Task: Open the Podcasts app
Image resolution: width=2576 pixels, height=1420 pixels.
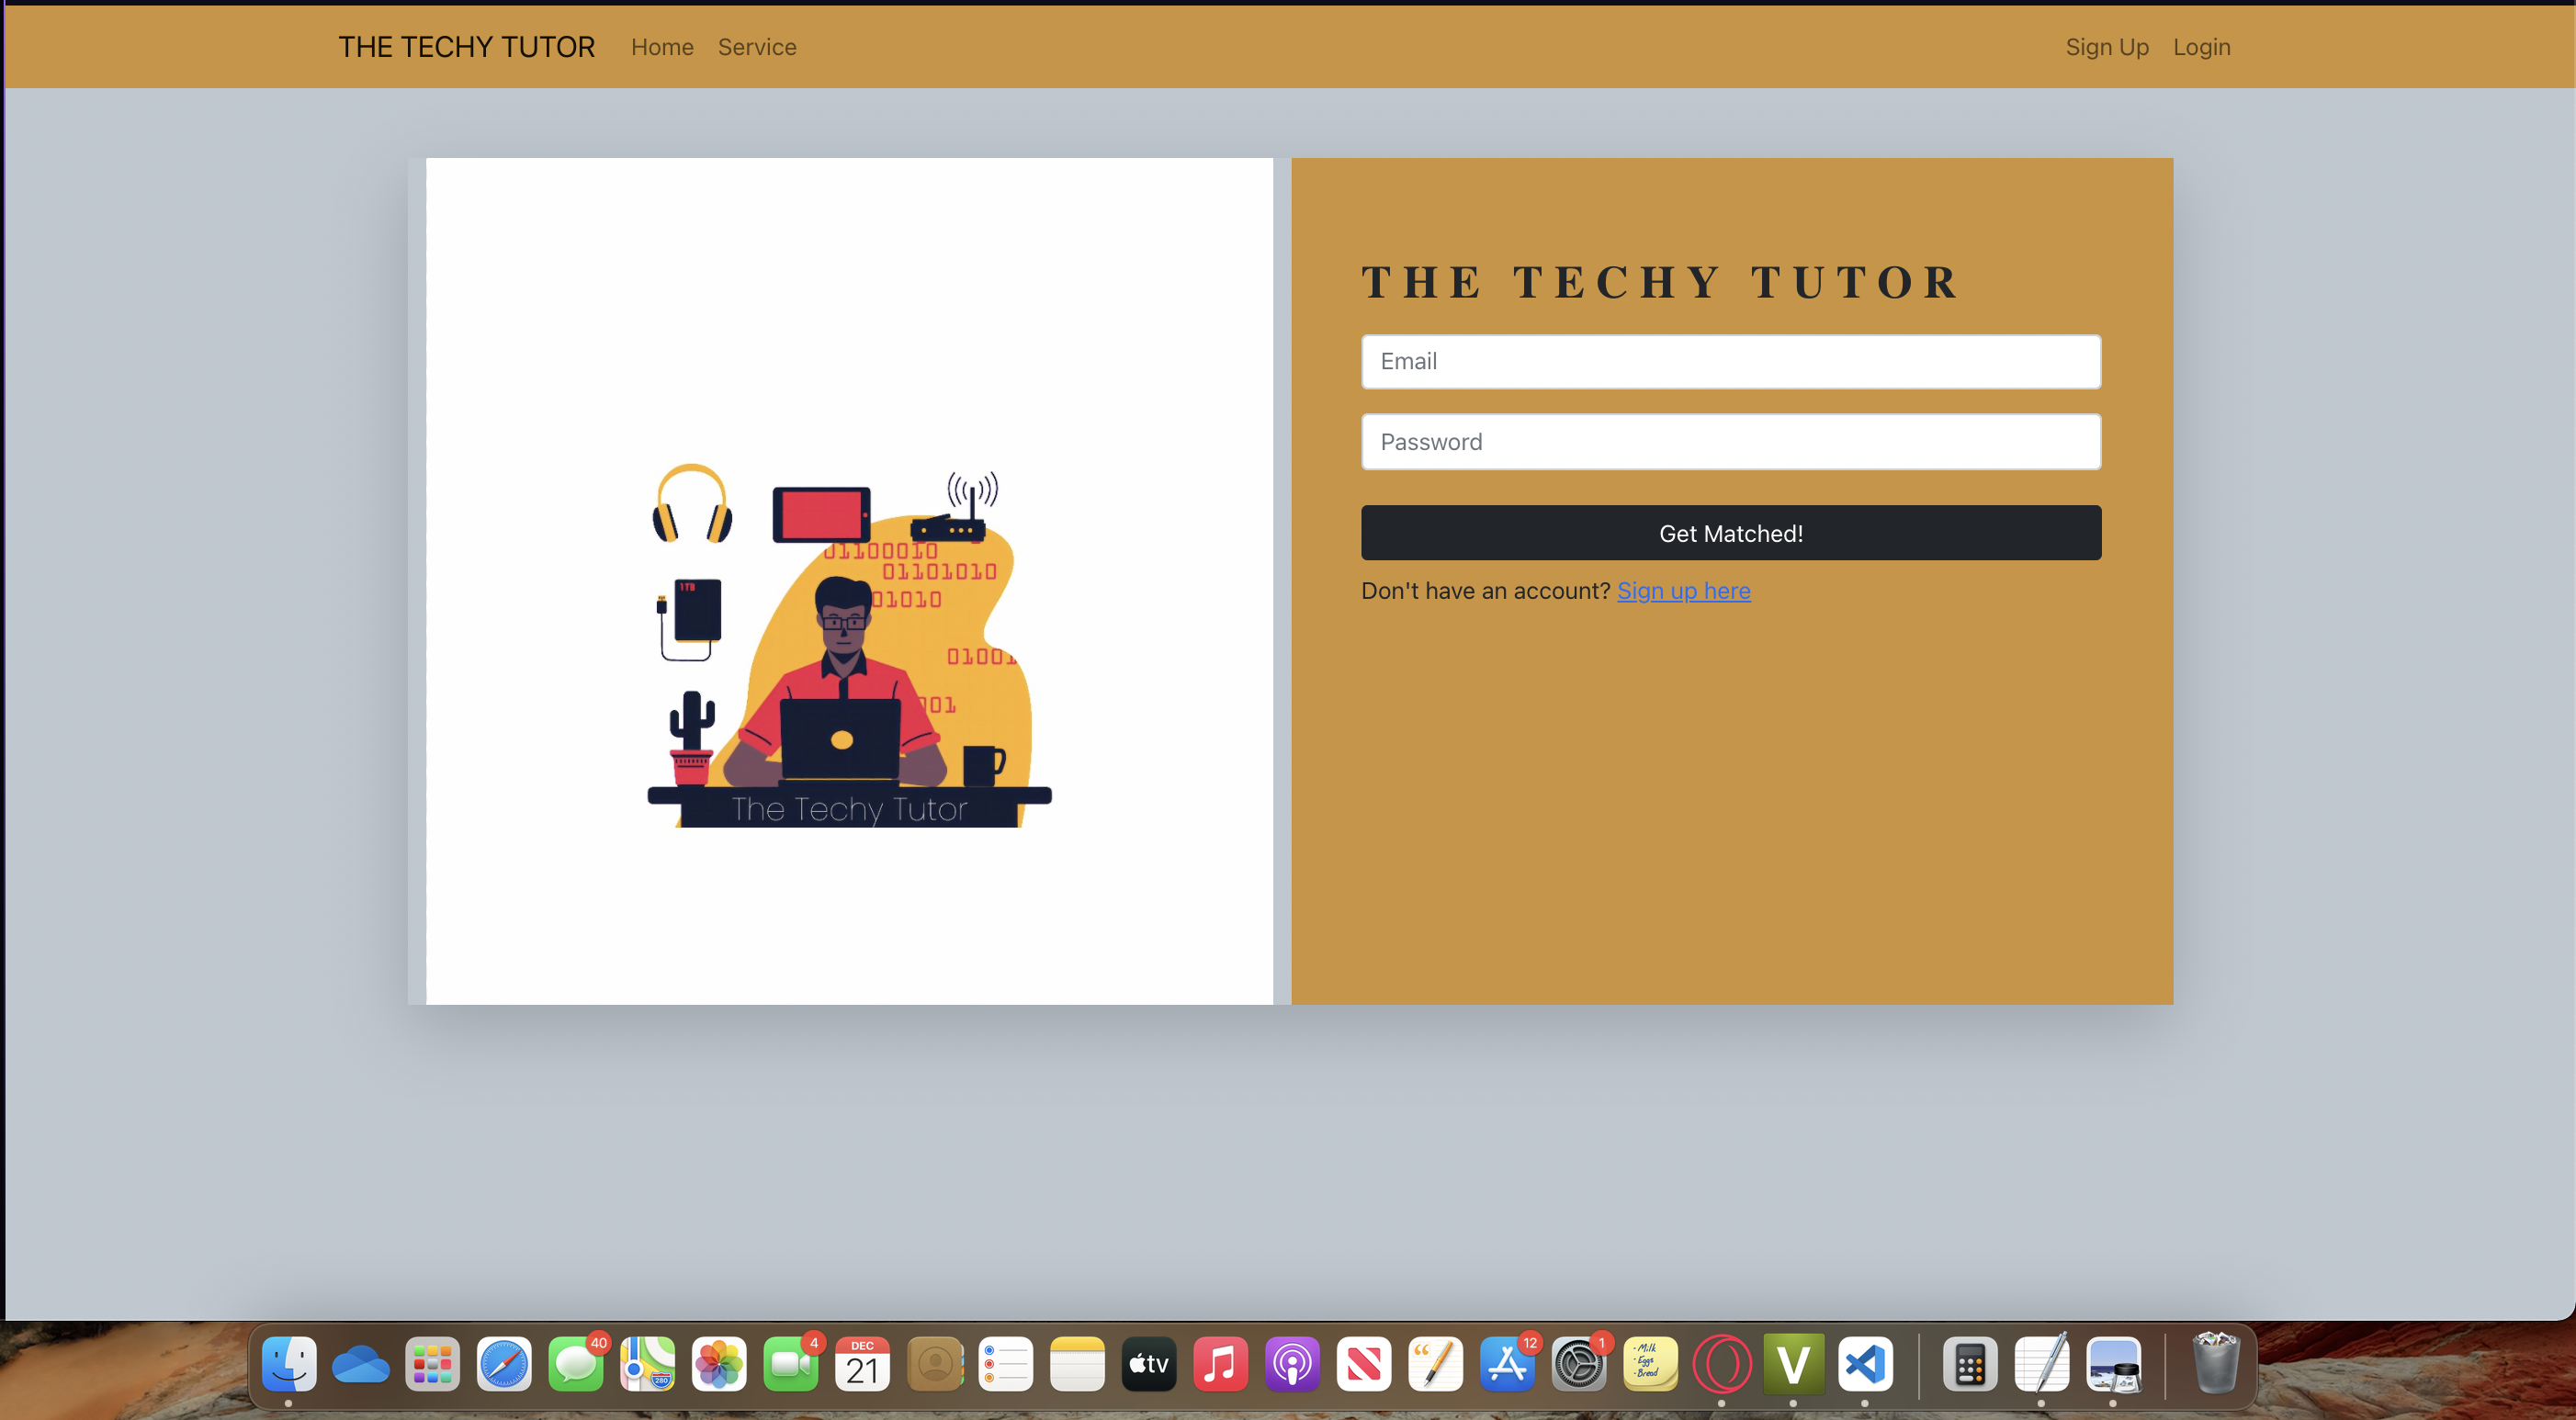Action: [1292, 1364]
